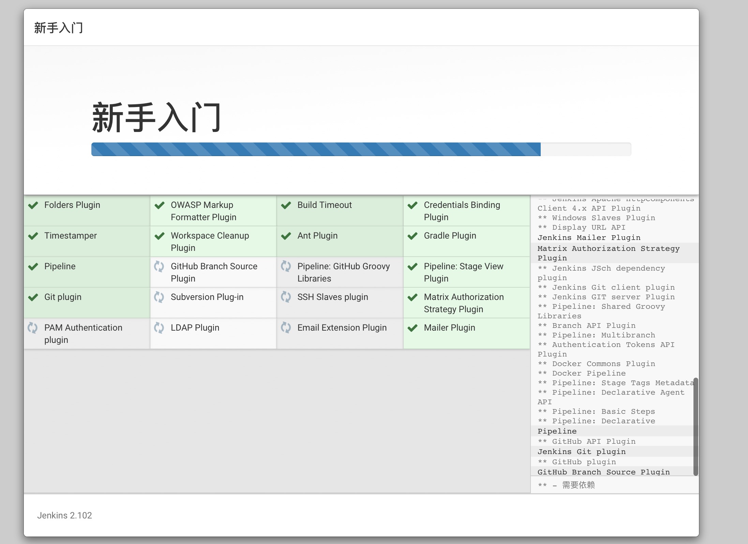The width and height of the screenshot is (748, 544).
Task: Click the spinner beside Pipeline: GitHub Groovy Libraries
Action: coord(286,267)
